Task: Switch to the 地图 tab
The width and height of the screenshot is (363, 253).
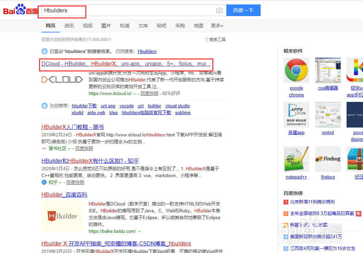Action: coord(199,26)
